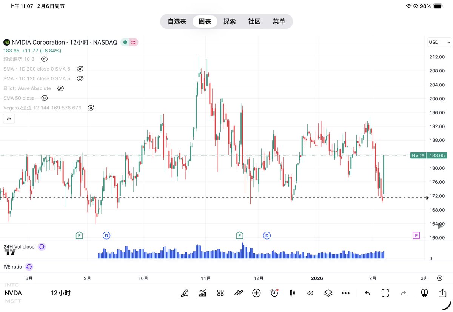Toggle the SMA 50 close eye icon
The height and width of the screenshot is (312, 453).
(44, 98)
